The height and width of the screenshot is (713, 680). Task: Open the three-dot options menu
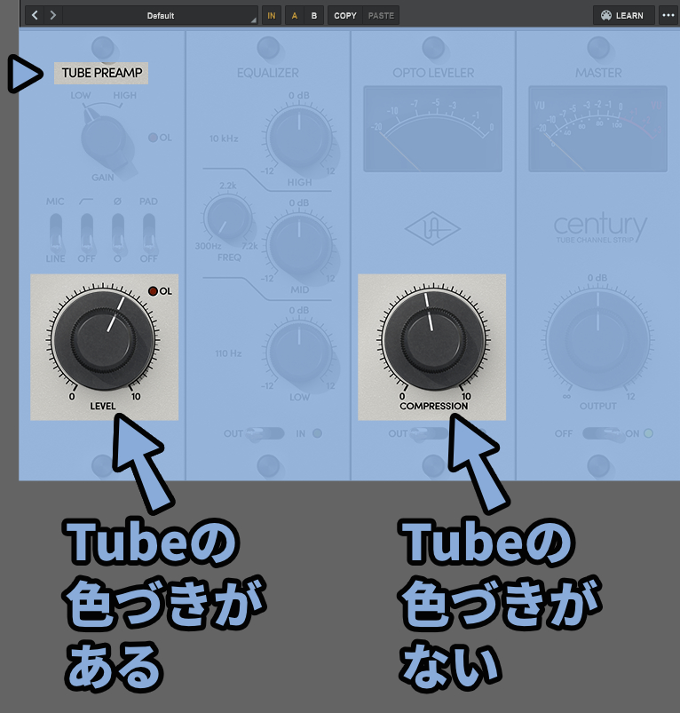tap(668, 15)
